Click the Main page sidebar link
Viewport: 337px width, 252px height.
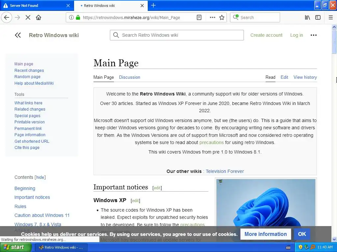(24, 64)
